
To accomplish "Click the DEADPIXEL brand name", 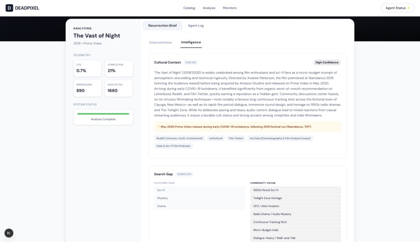I will point(27,8).
